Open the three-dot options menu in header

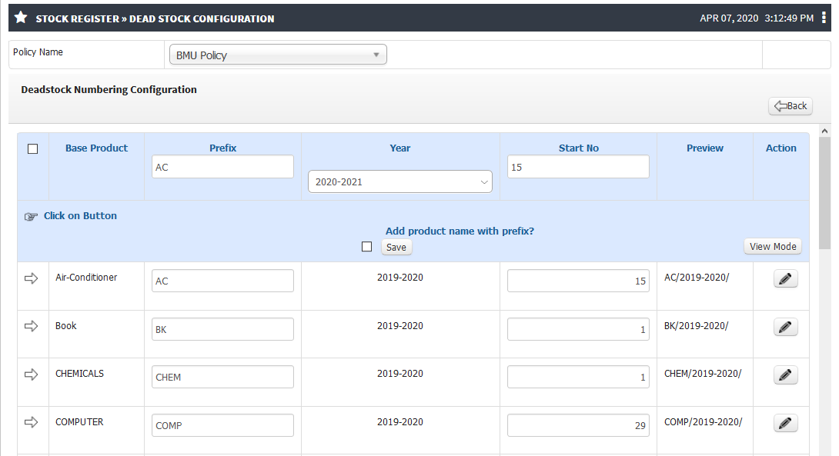[x=824, y=18]
